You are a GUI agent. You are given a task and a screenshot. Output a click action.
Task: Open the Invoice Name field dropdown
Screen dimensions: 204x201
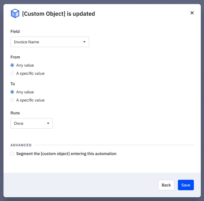pos(46,42)
